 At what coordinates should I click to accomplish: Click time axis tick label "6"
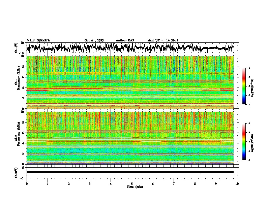(153, 184)
